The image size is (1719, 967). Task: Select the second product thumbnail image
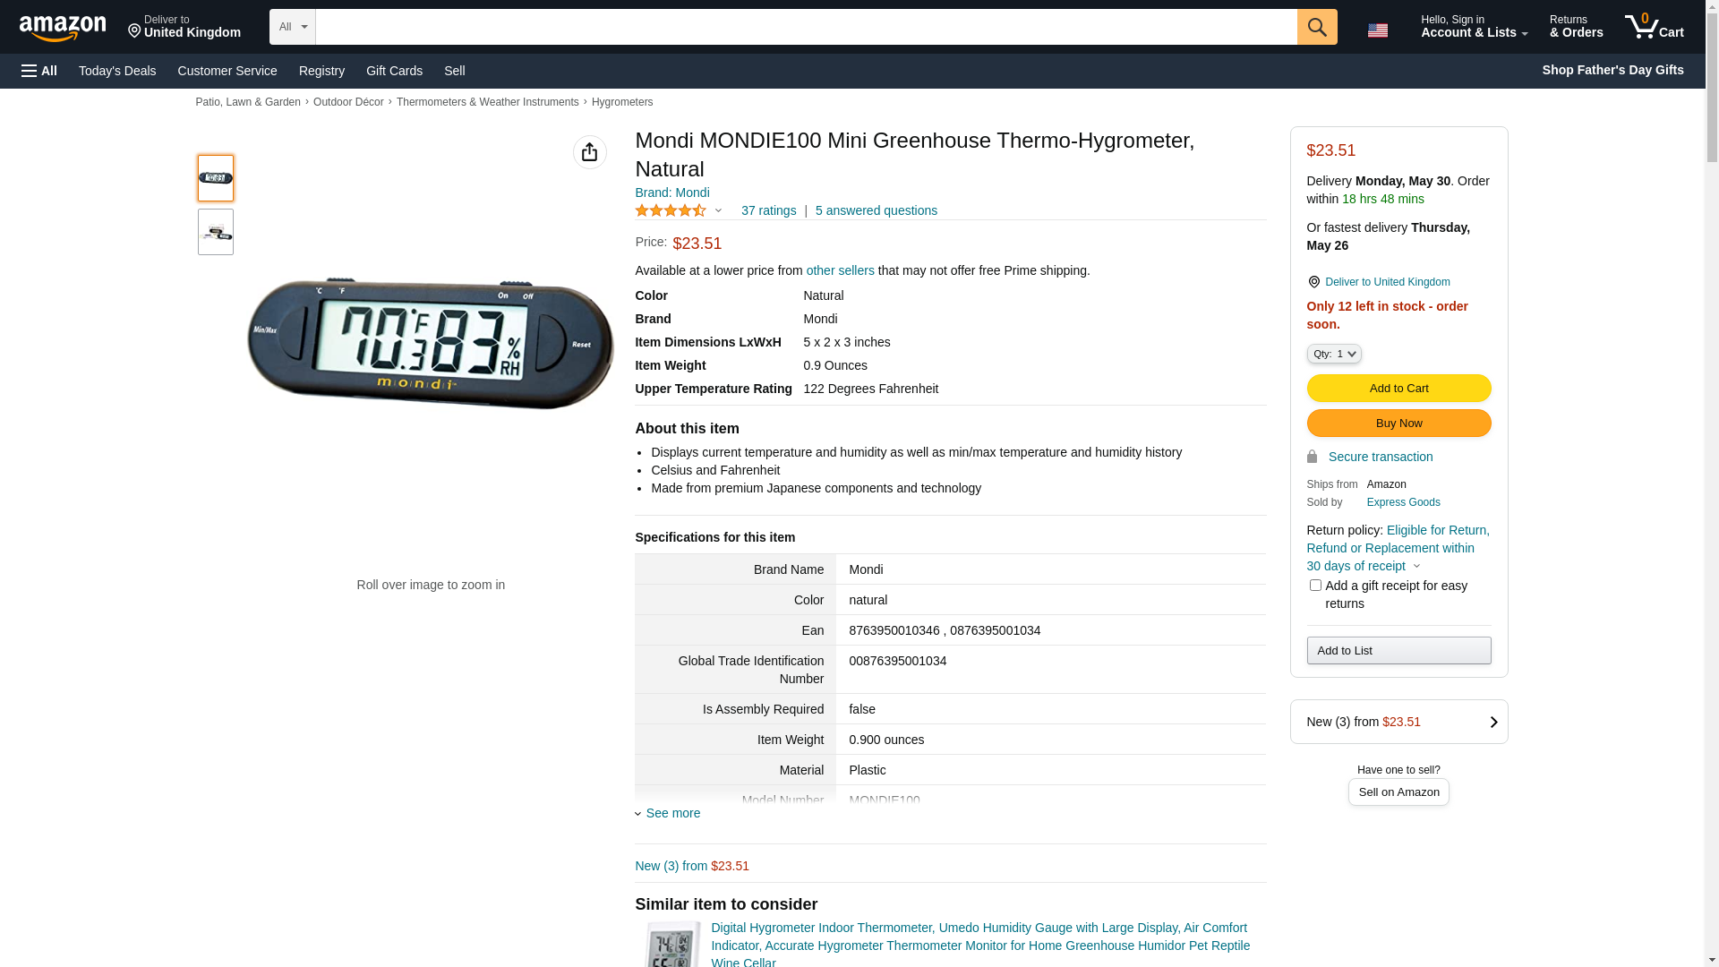click(x=216, y=233)
